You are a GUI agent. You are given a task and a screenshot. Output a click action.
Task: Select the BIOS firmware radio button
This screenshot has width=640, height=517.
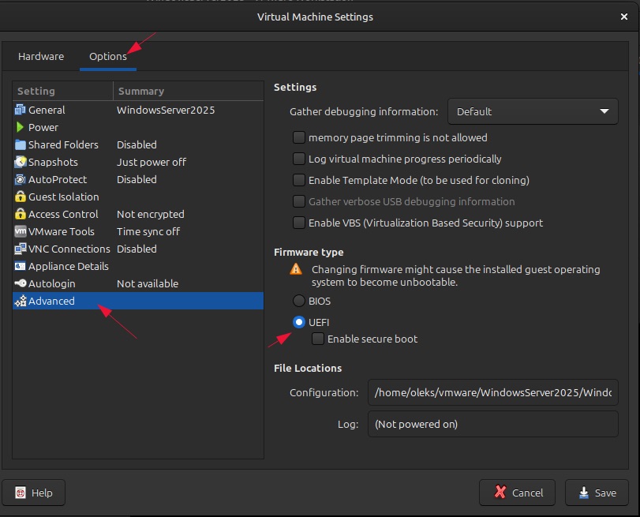299,301
